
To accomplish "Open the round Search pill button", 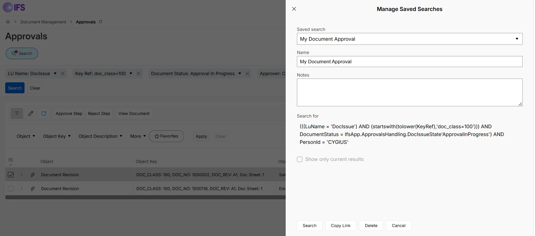I will 22,53.
